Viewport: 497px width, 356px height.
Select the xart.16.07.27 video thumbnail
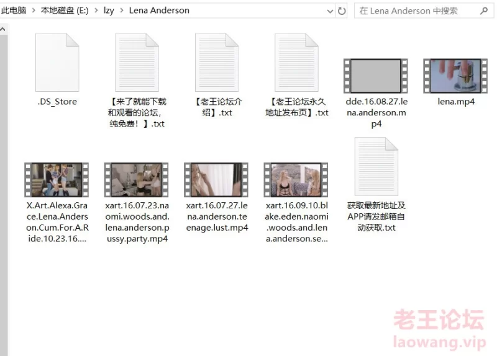(x=216, y=180)
